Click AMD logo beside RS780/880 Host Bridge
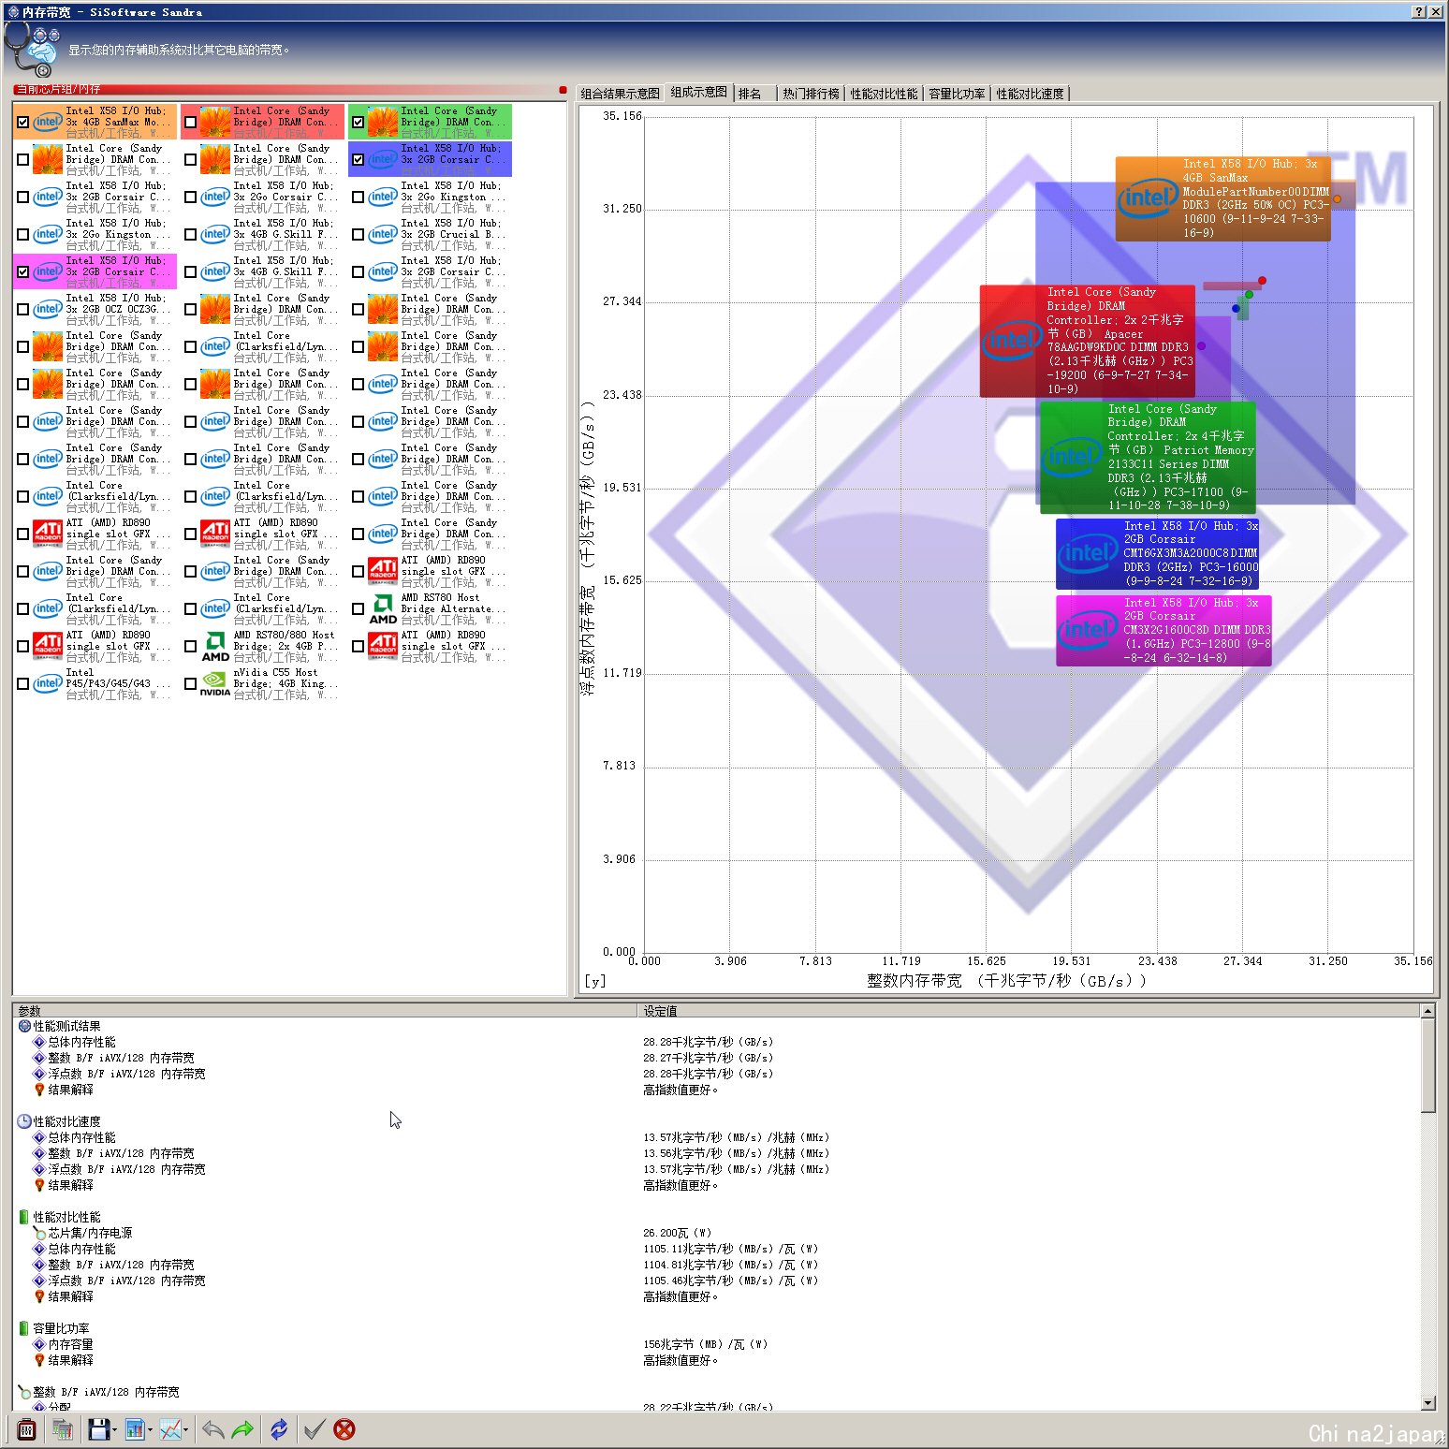Screen dimensions: 1449x1449 [215, 646]
